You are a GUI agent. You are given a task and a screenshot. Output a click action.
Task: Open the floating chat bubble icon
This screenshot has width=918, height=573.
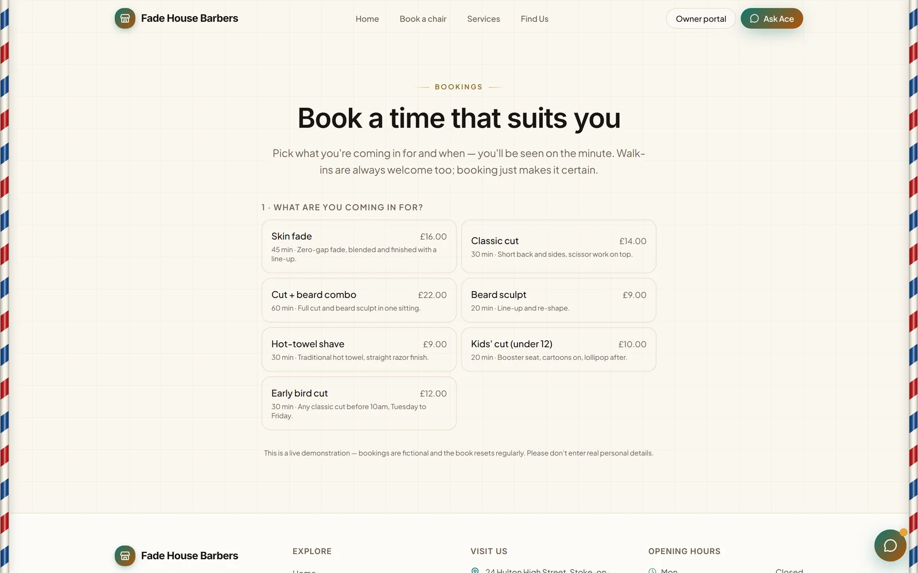890,545
